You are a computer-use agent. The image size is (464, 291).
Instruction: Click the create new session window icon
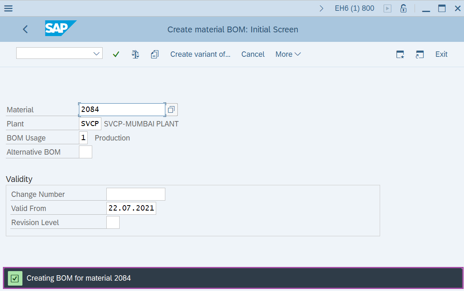[400, 54]
